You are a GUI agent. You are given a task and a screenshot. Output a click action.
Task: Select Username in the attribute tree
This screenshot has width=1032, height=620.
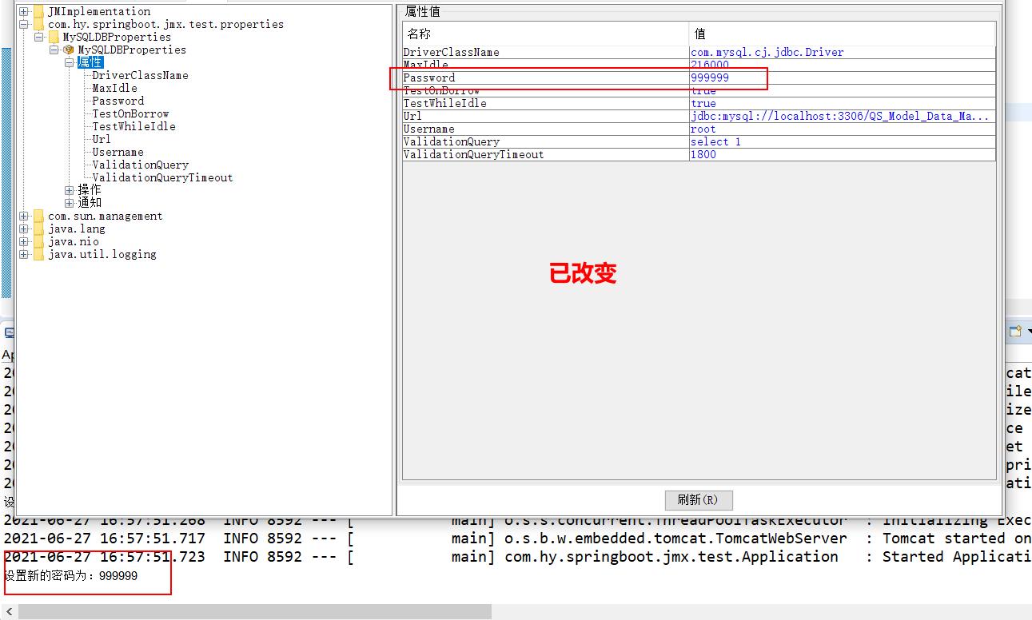pyautogui.click(x=118, y=153)
